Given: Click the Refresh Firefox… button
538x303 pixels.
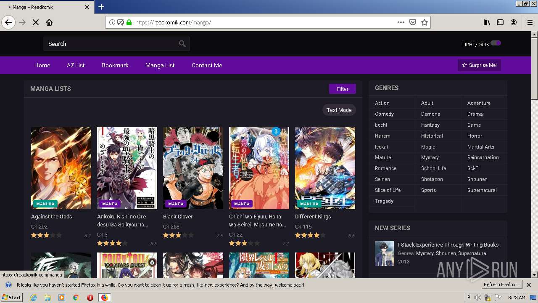Looking at the screenshot, I should [502, 285].
